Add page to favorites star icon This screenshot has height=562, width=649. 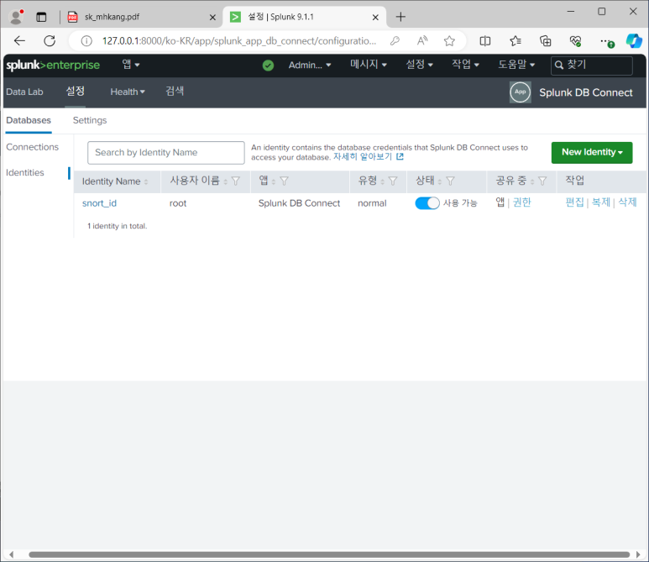(449, 40)
